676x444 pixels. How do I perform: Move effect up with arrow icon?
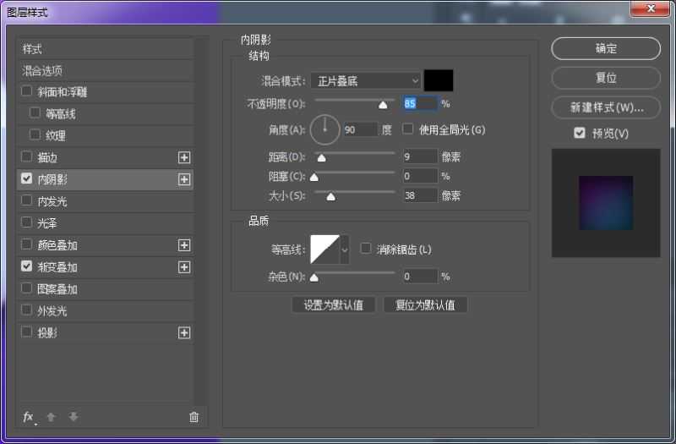click(51, 417)
